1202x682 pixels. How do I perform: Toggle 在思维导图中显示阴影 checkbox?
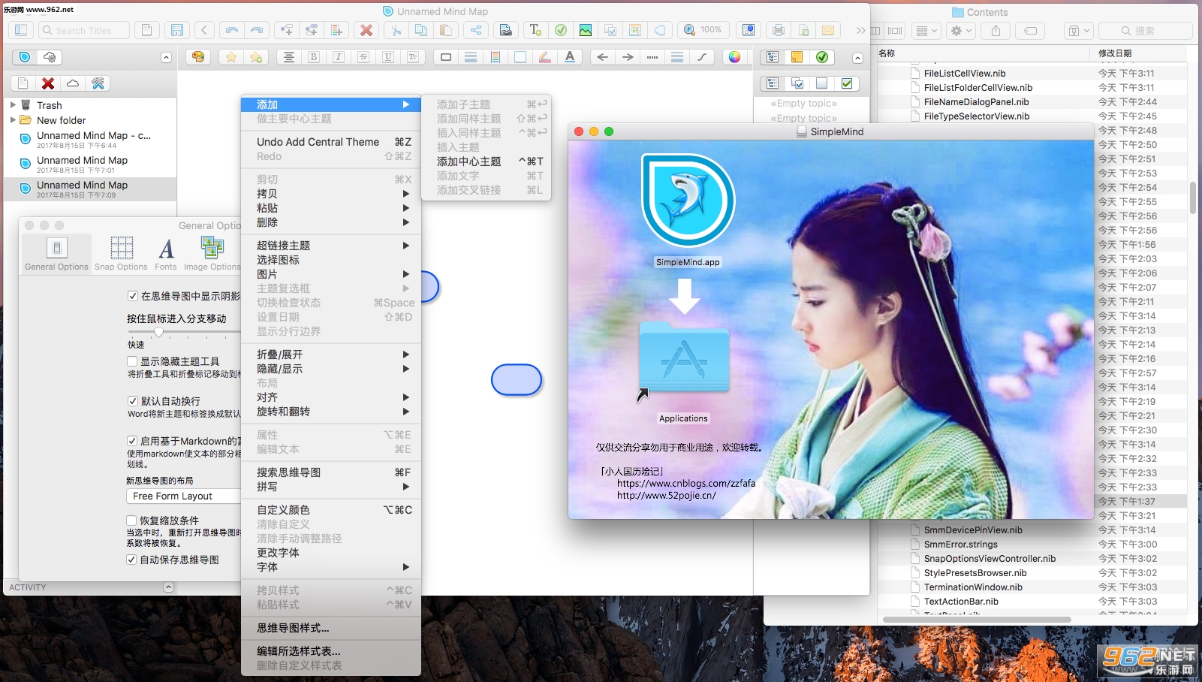133,296
